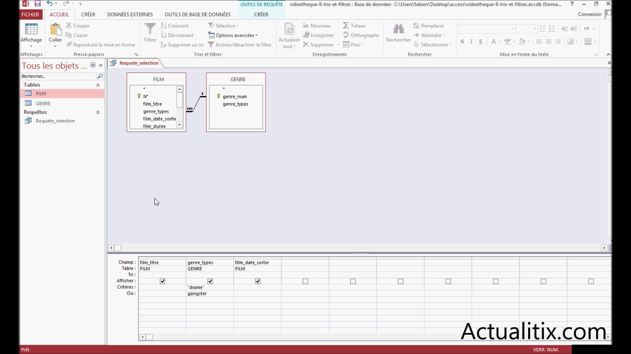This screenshot has height=354, width=631.
Task: Click Enregistrer record button
Action: (318, 35)
